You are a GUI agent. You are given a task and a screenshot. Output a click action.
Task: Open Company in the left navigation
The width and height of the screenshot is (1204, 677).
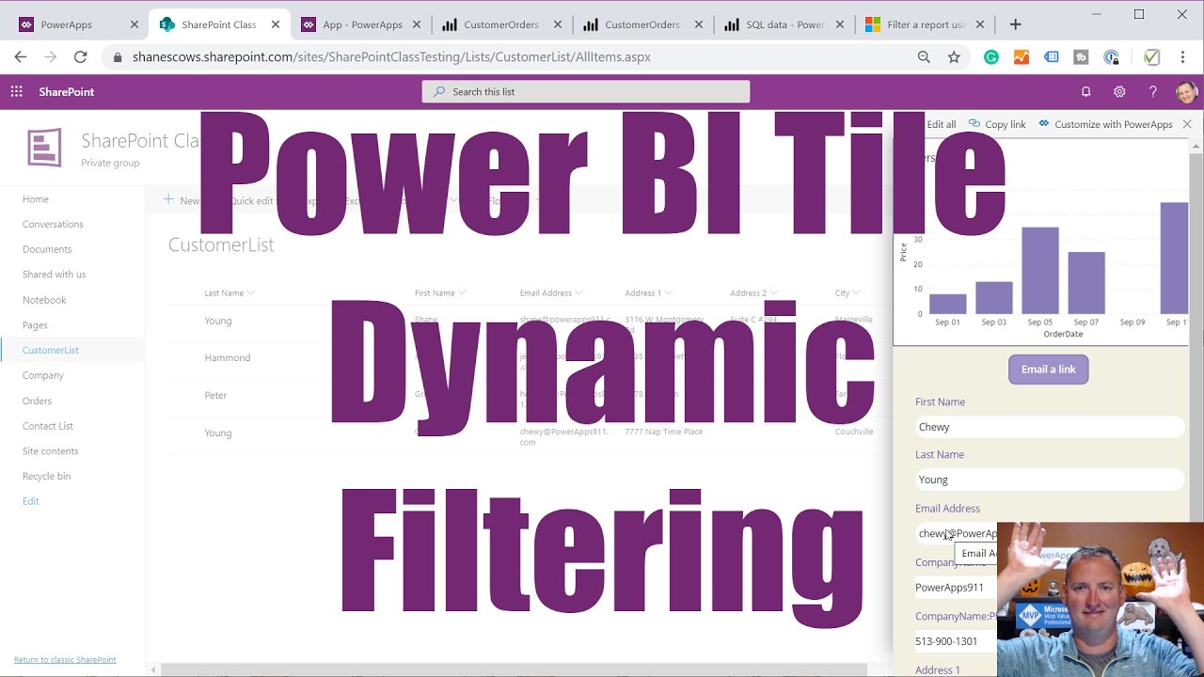(x=43, y=375)
